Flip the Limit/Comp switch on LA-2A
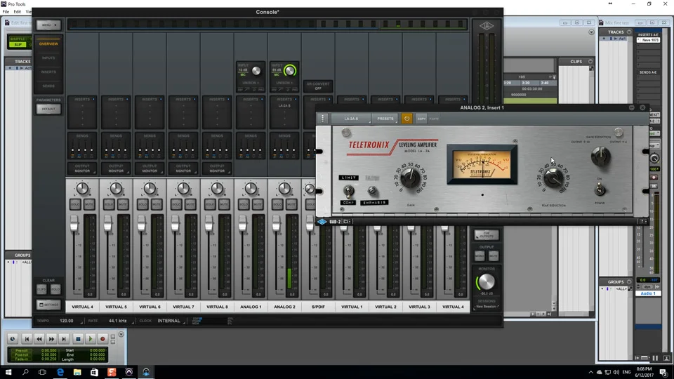674x379 pixels. 349,191
